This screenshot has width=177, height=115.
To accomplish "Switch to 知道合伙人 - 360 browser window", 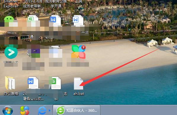I will (76, 110).
